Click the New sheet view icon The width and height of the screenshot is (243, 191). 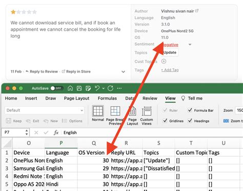(46, 121)
